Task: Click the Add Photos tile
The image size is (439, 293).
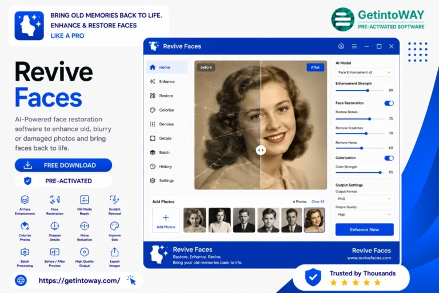Action: pyautogui.click(x=166, y=220)
